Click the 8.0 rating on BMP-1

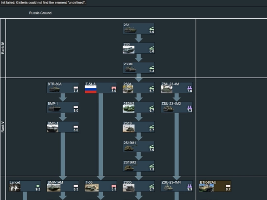76,111
